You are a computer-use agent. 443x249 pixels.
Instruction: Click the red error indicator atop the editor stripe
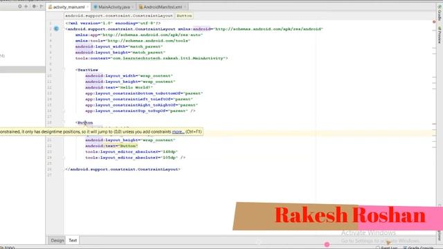pyautogui.click(x=434, y=21)
